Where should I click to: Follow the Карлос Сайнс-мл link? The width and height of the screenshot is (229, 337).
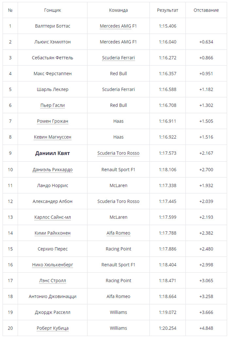[52, 217]
